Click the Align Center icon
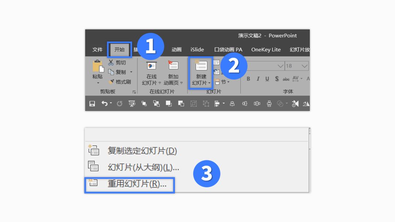 point(232,104)
